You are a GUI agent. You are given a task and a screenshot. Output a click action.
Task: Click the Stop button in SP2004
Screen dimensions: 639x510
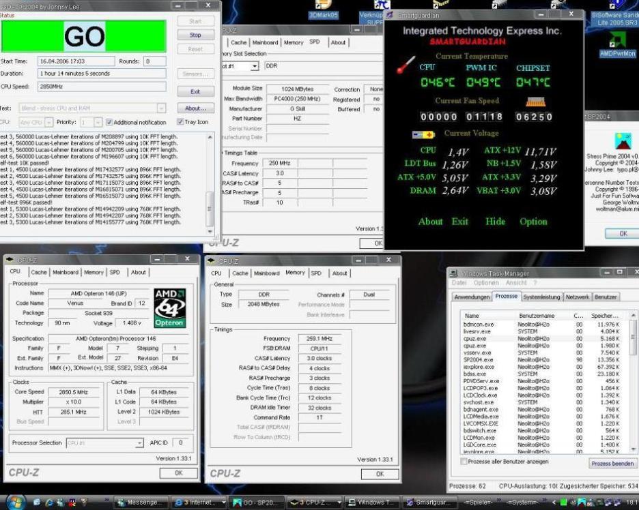(x=195, y=35)
